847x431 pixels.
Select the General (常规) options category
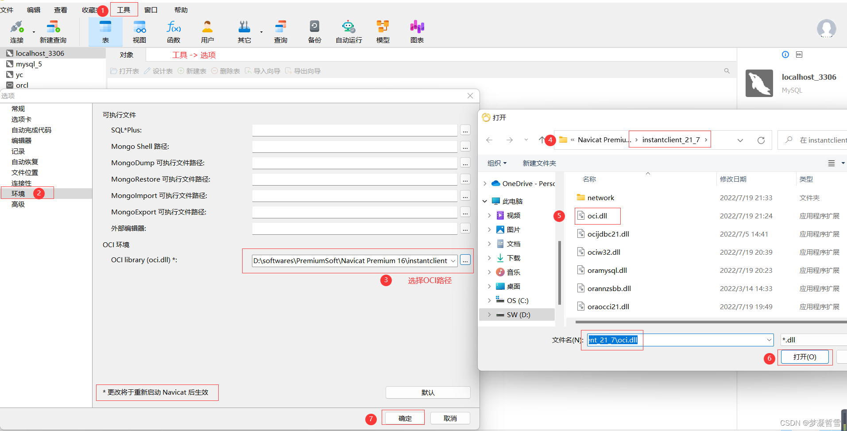click(x=18, y=109)
